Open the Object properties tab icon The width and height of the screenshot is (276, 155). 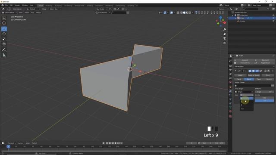point(230,87)
